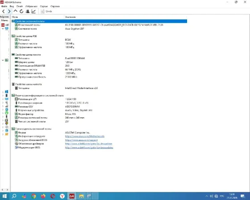Expand the multimedia speaker node in the tree

pos(3,102)
